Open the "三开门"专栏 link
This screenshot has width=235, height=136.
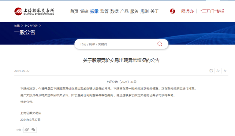[212, 11]
